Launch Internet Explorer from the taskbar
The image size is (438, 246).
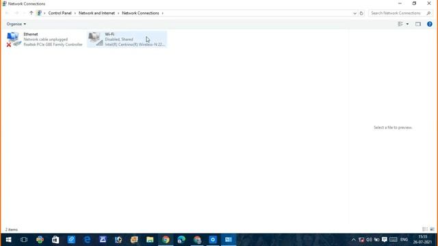[87, 240]
